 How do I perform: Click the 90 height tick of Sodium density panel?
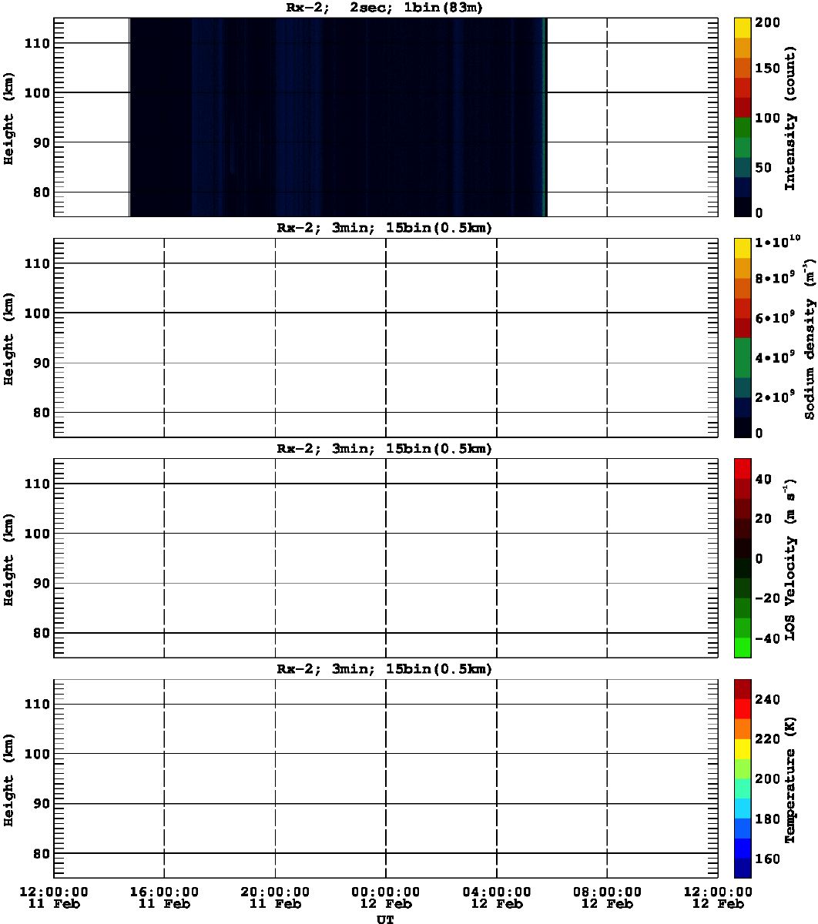[x=41, y=363]
